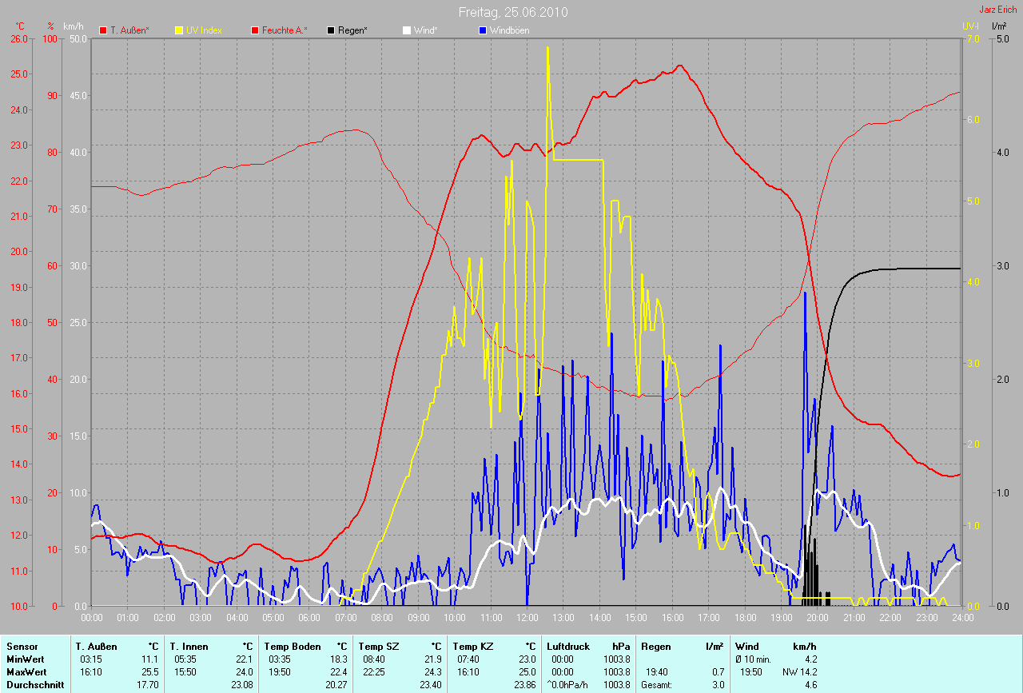This screenshot has width=1023, height=693.
Task: Click the 'Temp KZ' column header
Action: click(472, 646)
